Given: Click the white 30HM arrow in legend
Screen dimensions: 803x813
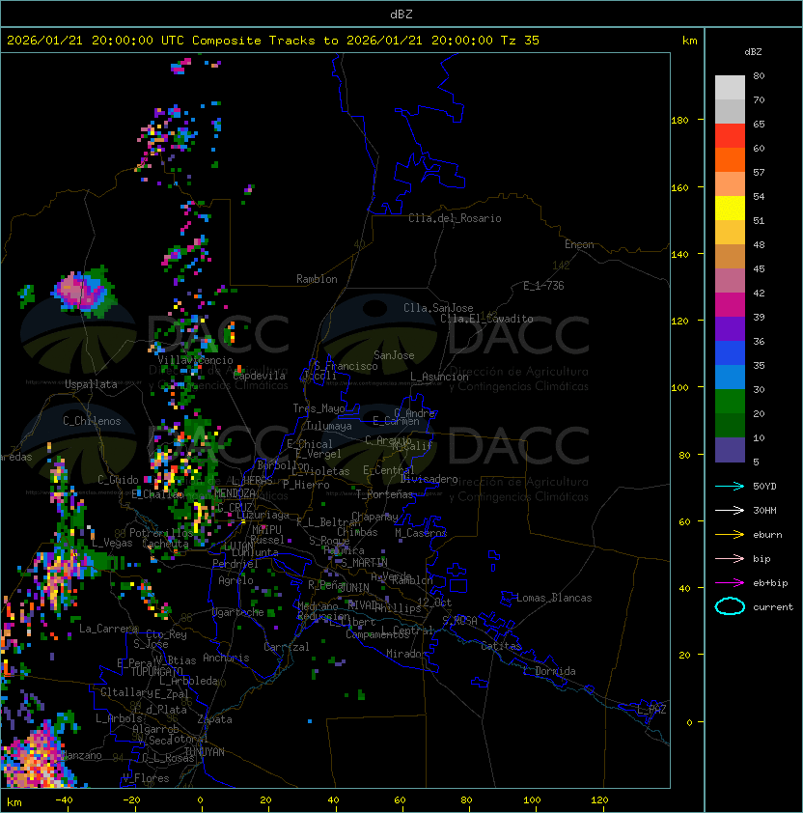Looking at the screenshot, I should click(x=730, y=511).
